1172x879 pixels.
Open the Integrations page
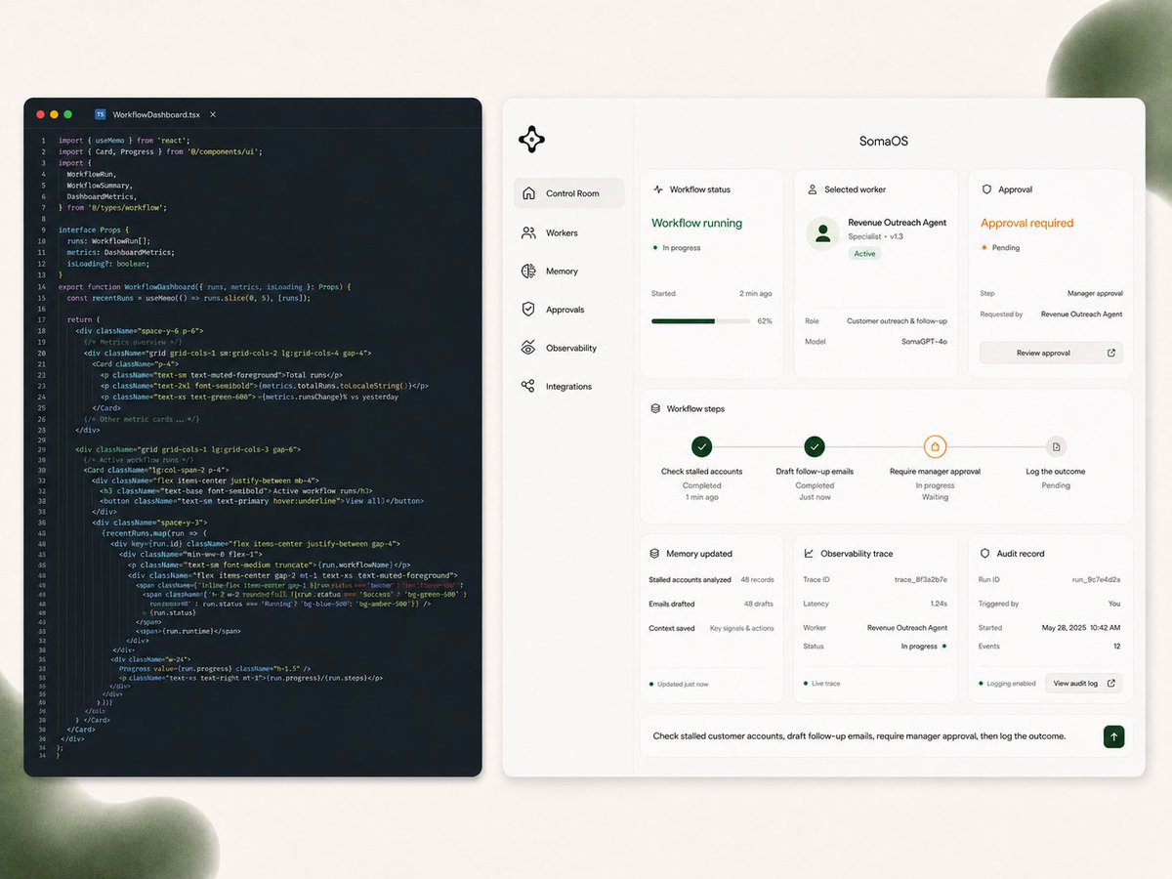coord(569,387)
